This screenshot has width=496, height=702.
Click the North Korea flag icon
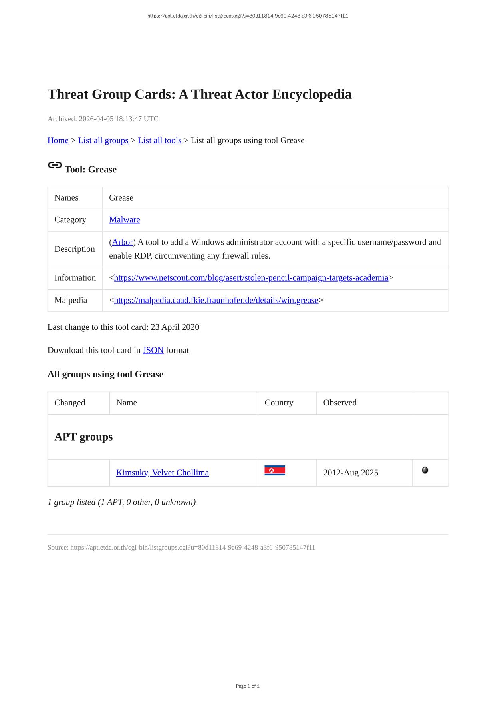pyautogui.click(x=274, y=471)
